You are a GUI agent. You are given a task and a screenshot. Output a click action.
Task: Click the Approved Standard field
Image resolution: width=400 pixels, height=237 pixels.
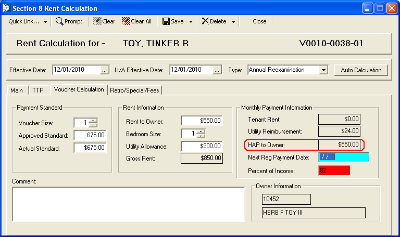pos(90,135)
